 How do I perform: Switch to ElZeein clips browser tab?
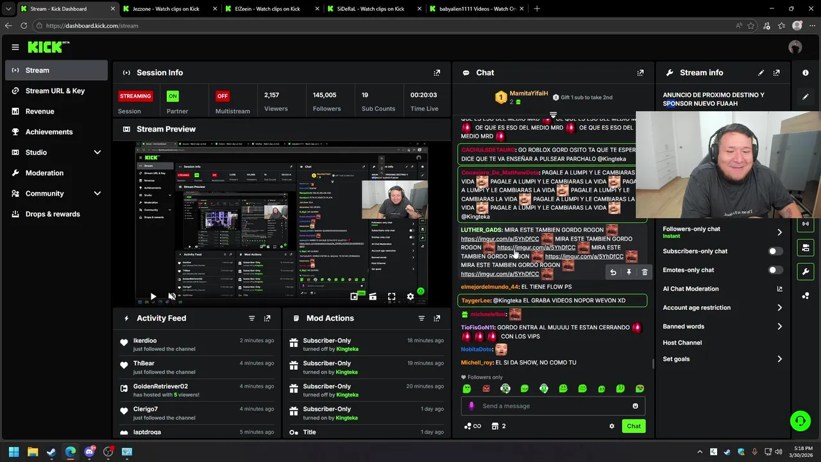[271, 9]
